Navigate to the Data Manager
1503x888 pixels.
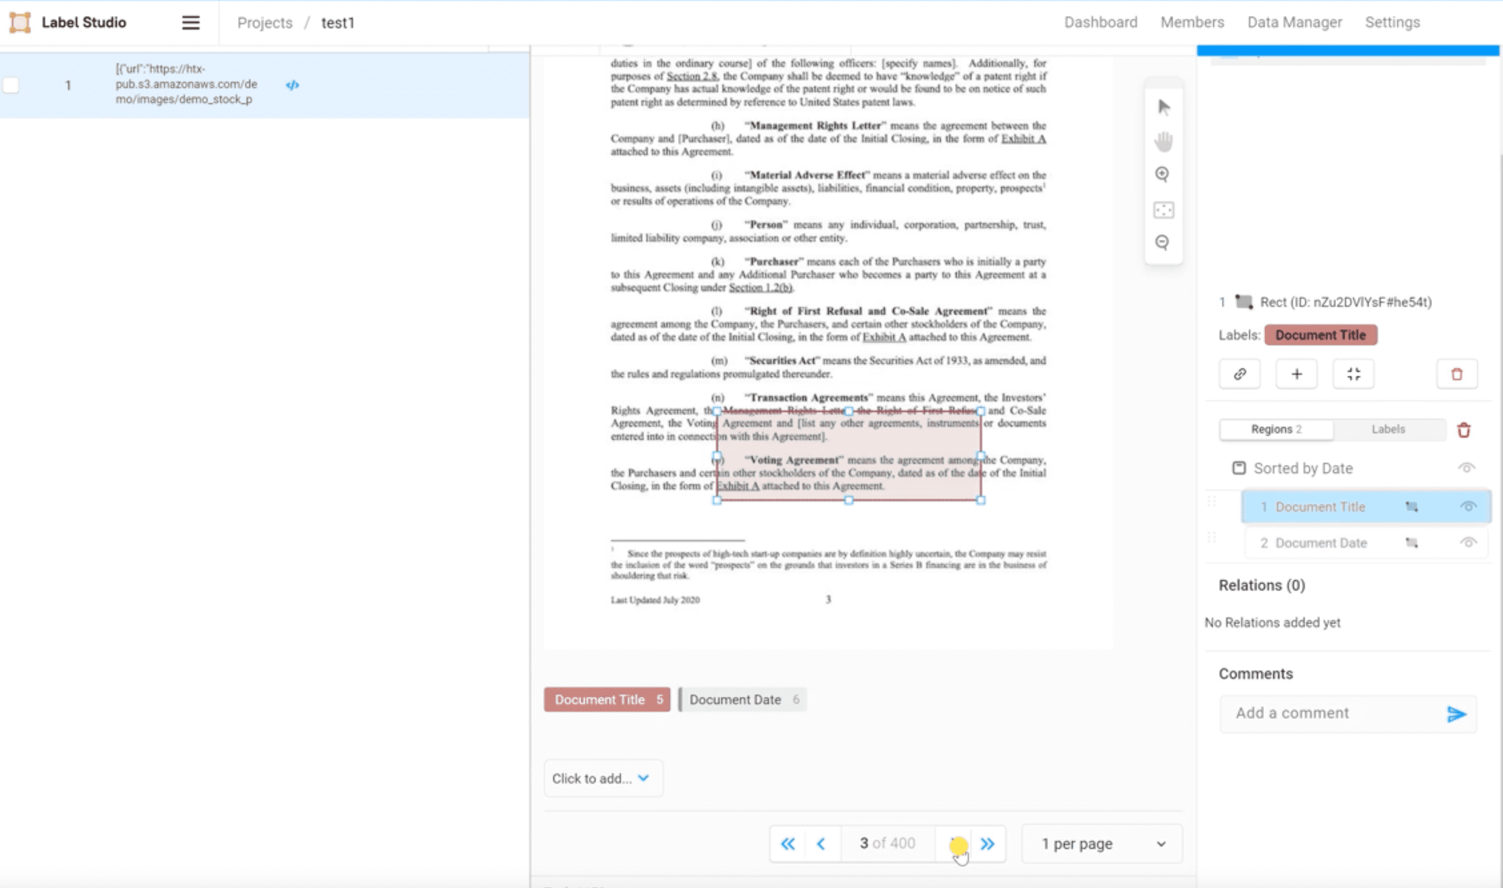tap(1294, 22)
